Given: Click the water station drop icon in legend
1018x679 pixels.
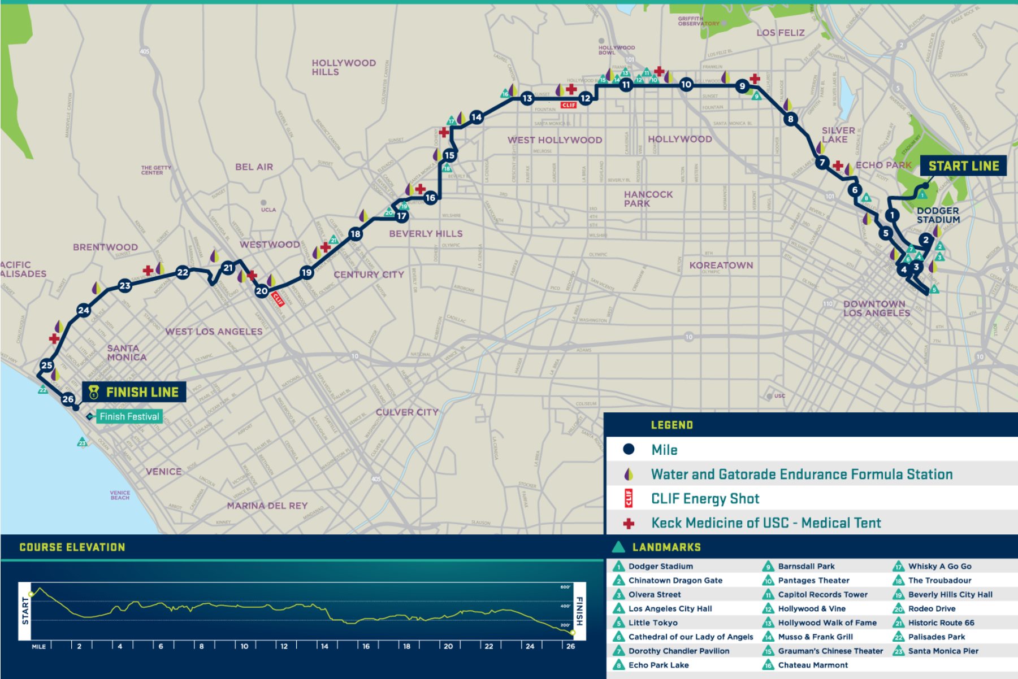Looking at the screenshot, I should (x=629, y=474).
